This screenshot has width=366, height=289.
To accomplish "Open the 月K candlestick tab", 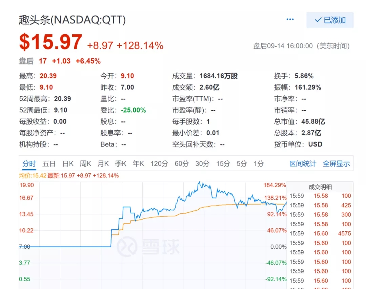I will tap(103, 164).
